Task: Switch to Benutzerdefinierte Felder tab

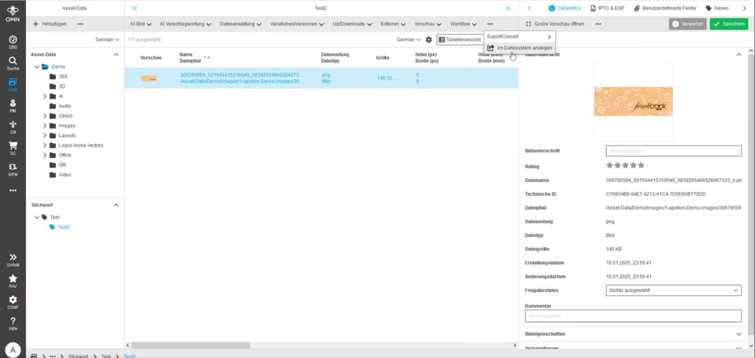Action: coord(665,8)
